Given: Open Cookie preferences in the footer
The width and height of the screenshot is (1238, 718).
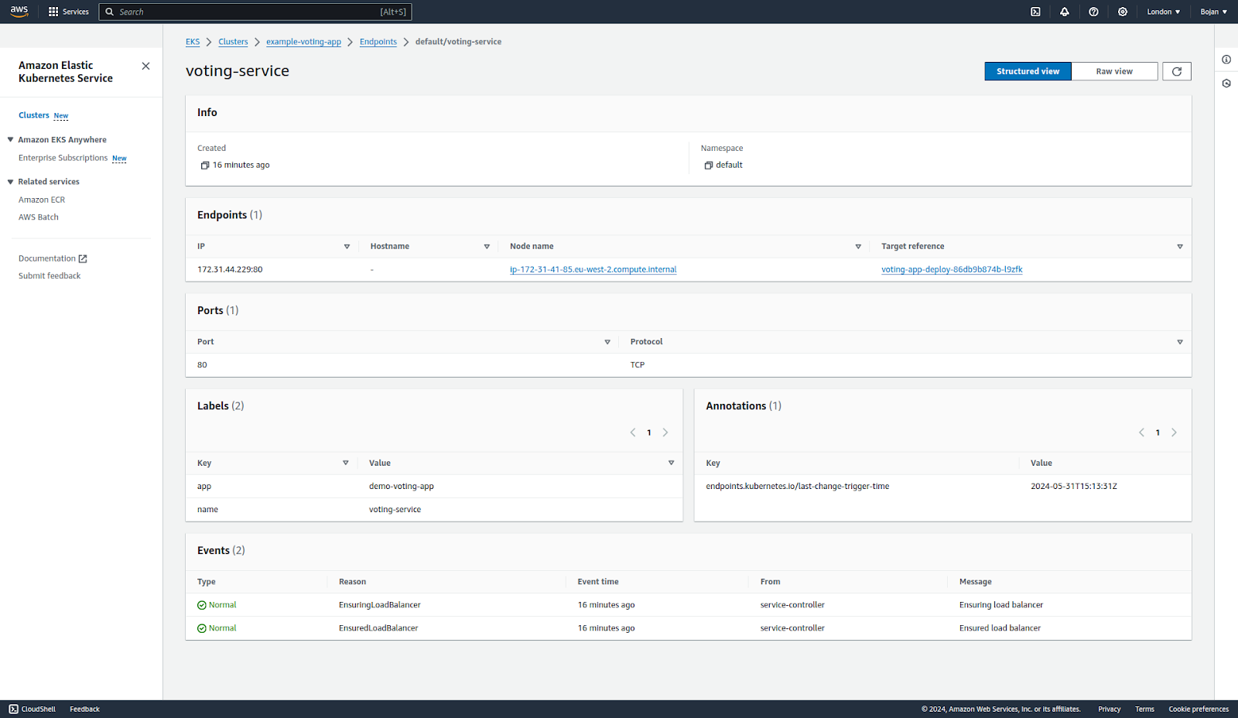Looking at the screenshot, I should click(x=1199, y=709).
